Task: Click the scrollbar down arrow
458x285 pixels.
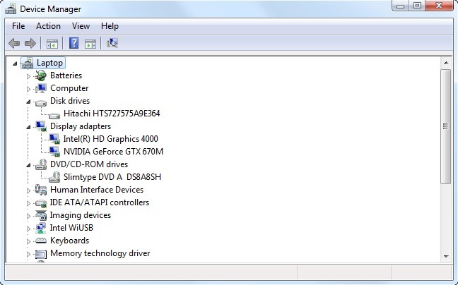Action: tap(446, 257)
